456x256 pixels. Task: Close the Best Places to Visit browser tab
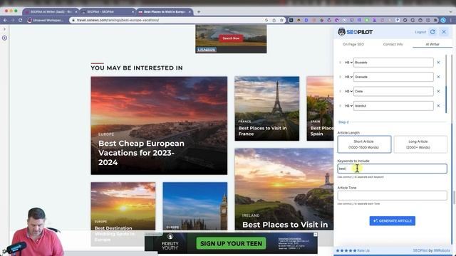[190, 12]
